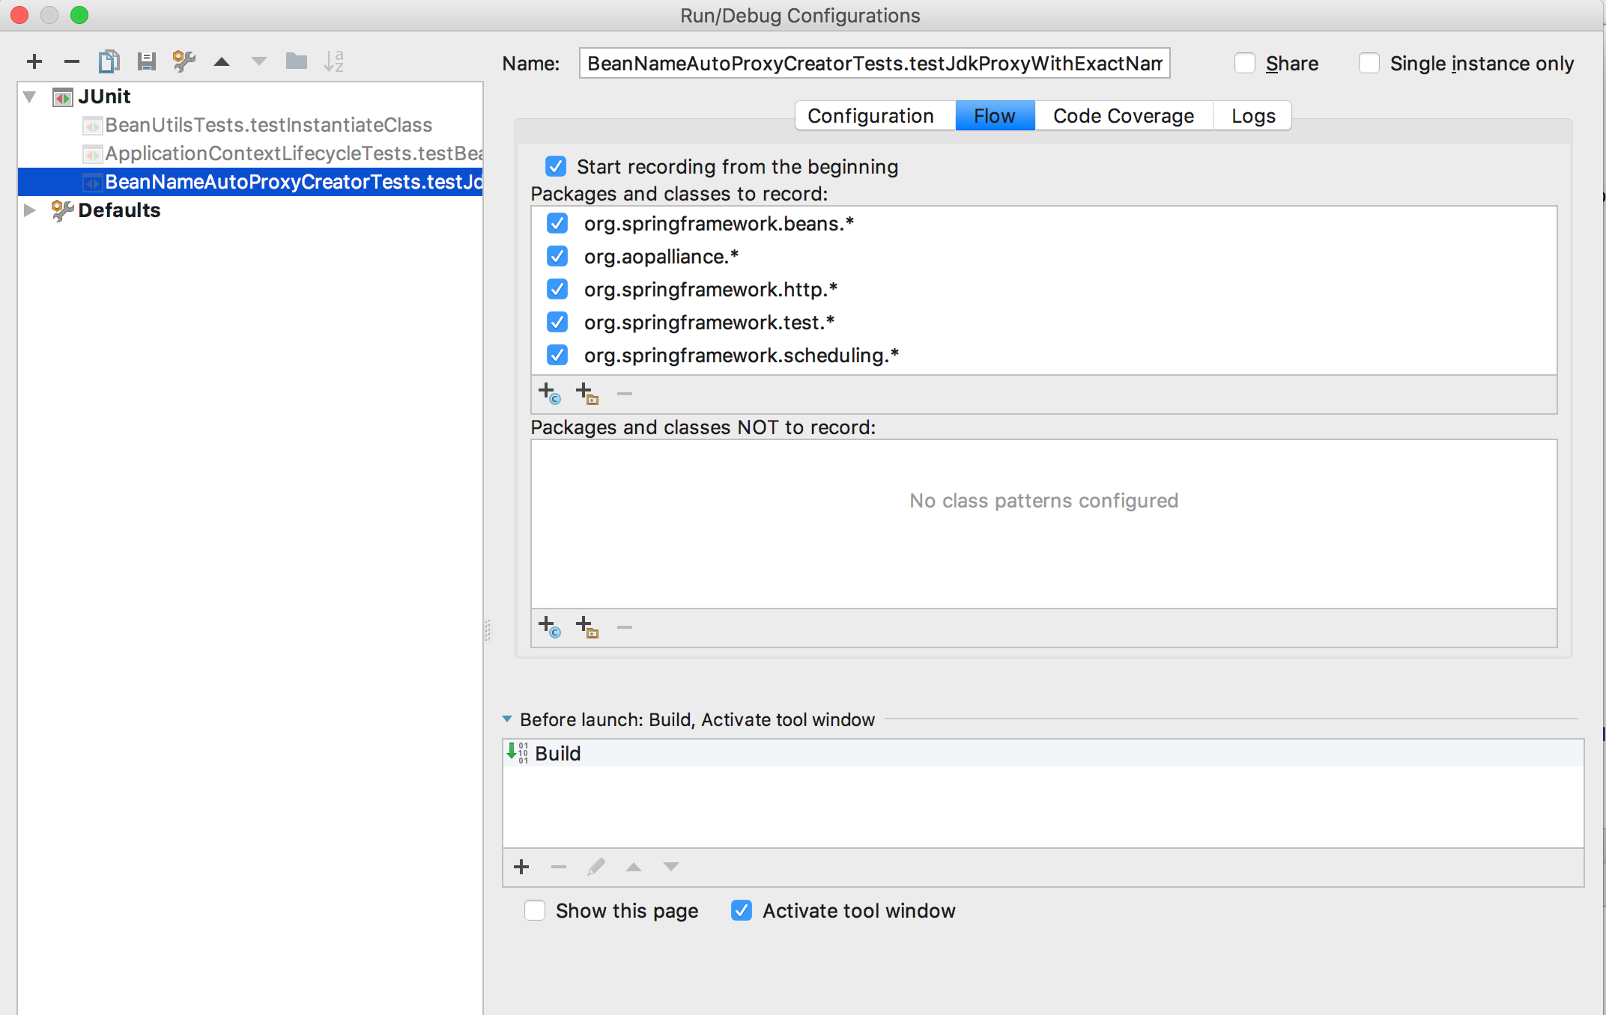Add a before launch task
The width and height of the screenshot is (1606, 1015).
(521, 867)
